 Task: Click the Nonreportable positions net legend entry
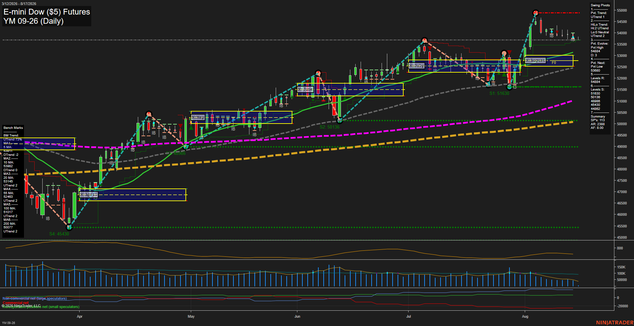click(41, 307)
